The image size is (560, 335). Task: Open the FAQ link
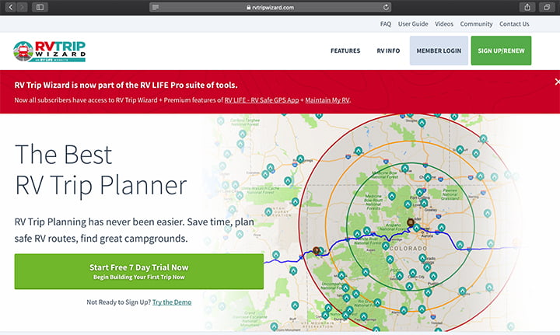[385, 24]
